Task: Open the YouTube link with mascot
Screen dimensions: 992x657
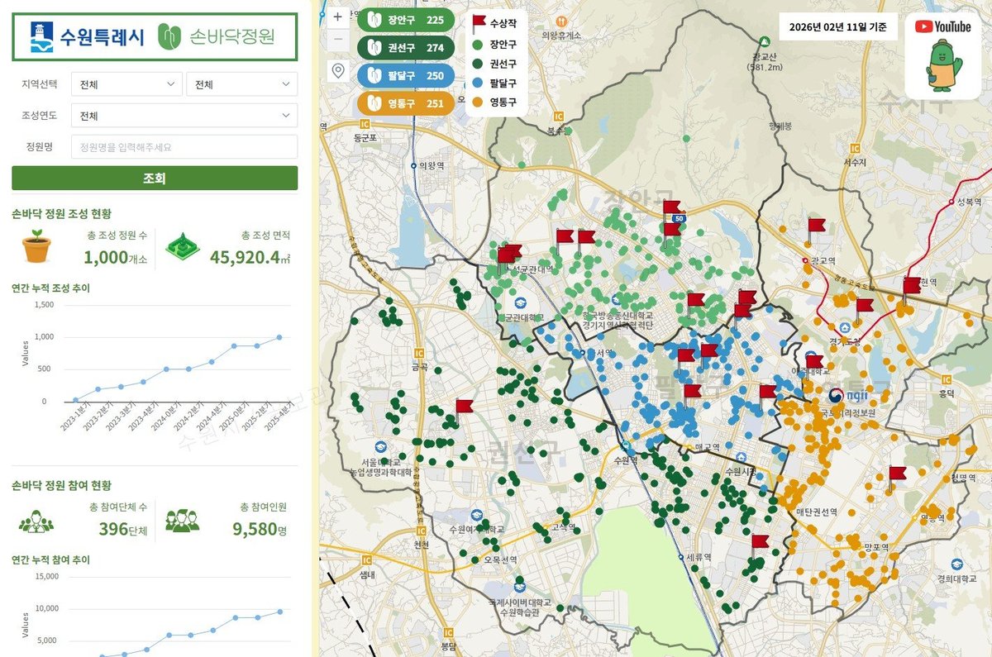Action: click(x=942, y=56)
